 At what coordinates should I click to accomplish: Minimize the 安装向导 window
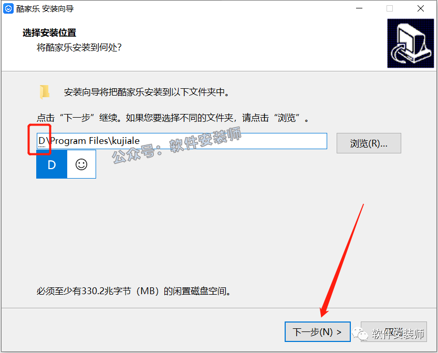tap(359, 8)
